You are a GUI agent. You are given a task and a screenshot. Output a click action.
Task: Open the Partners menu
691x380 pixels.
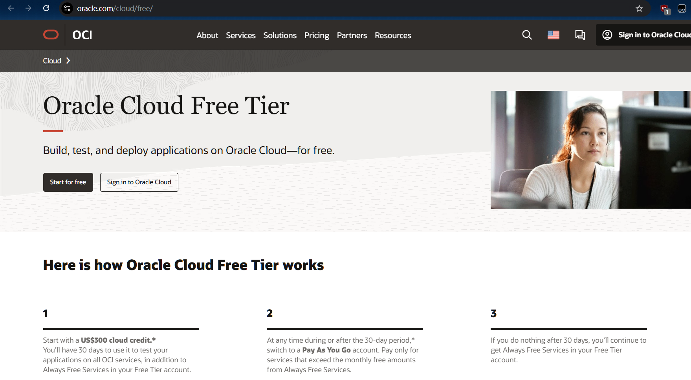[x=352, y=35]
